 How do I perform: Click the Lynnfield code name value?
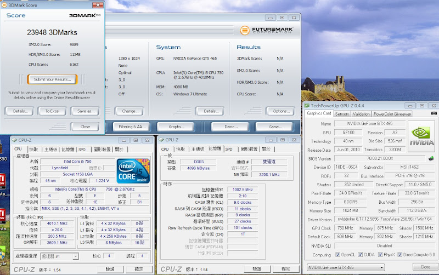point(60,168)
